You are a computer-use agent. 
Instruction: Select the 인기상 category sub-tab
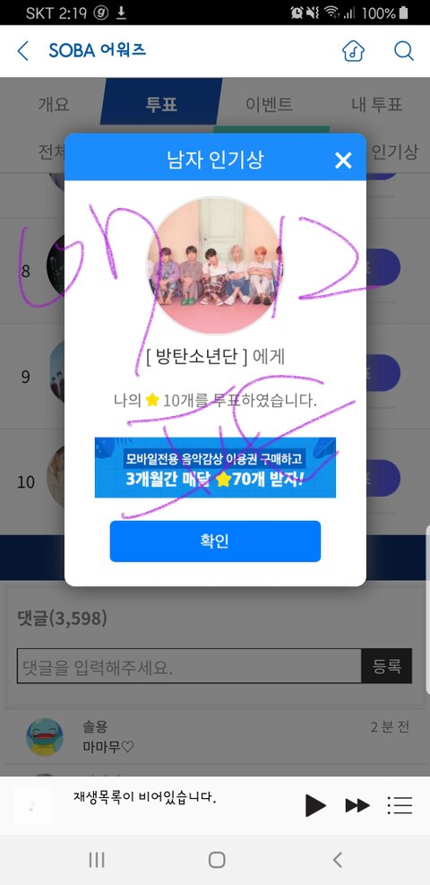click(394, 152)
